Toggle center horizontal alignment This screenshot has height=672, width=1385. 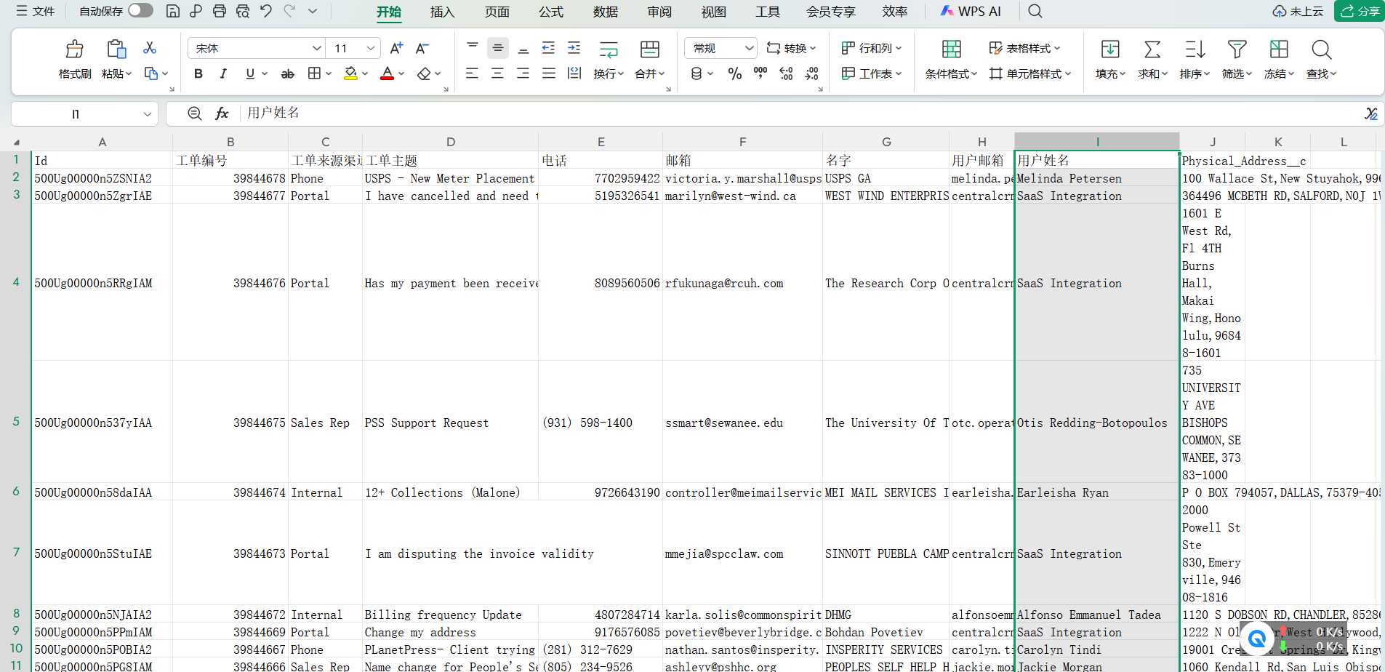click(497, 73)
